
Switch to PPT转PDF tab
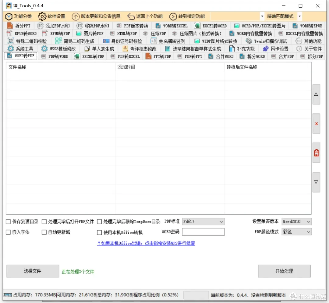pyautogui.click(x=158, y=56)
